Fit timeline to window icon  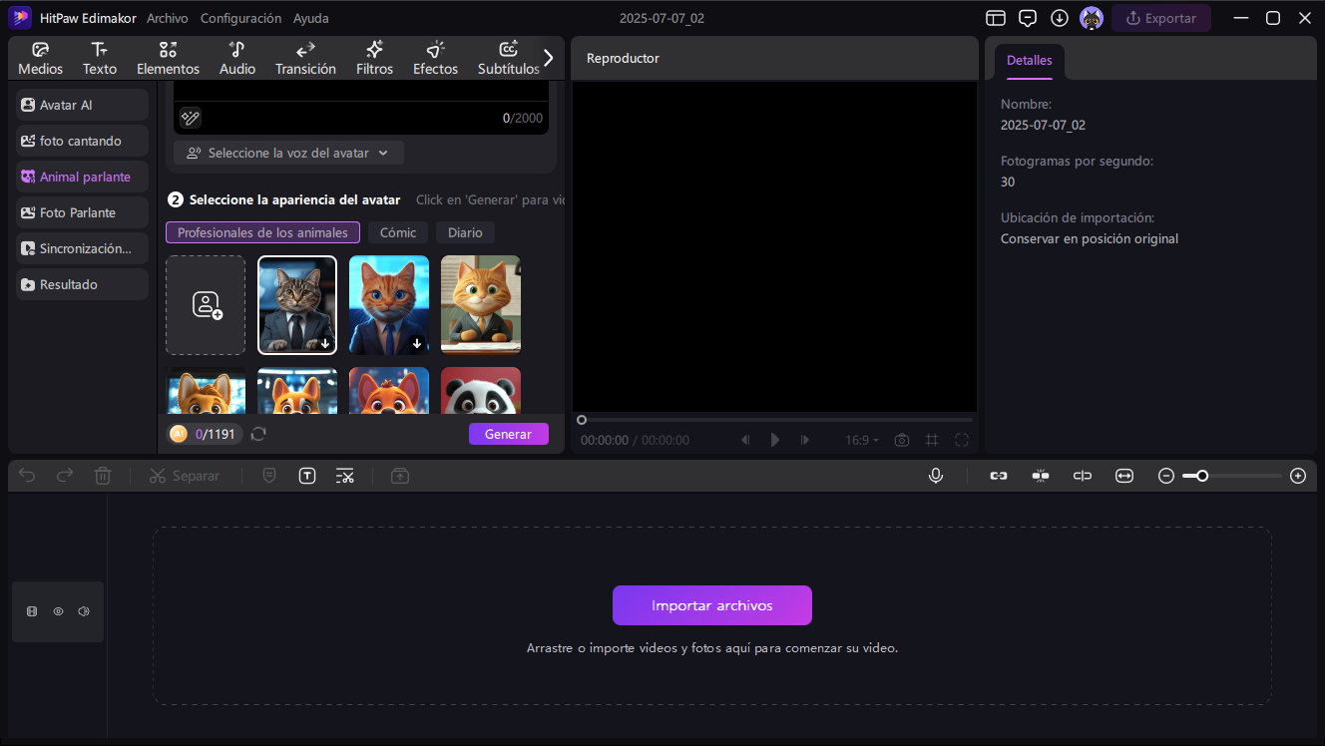click(x=1124, y=476)
